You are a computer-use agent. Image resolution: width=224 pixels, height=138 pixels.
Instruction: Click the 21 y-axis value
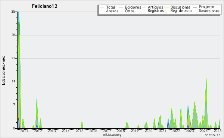13,58
